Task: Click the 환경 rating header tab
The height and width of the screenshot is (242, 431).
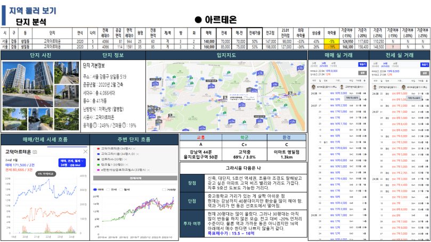Action: click(x=287, y=137)
